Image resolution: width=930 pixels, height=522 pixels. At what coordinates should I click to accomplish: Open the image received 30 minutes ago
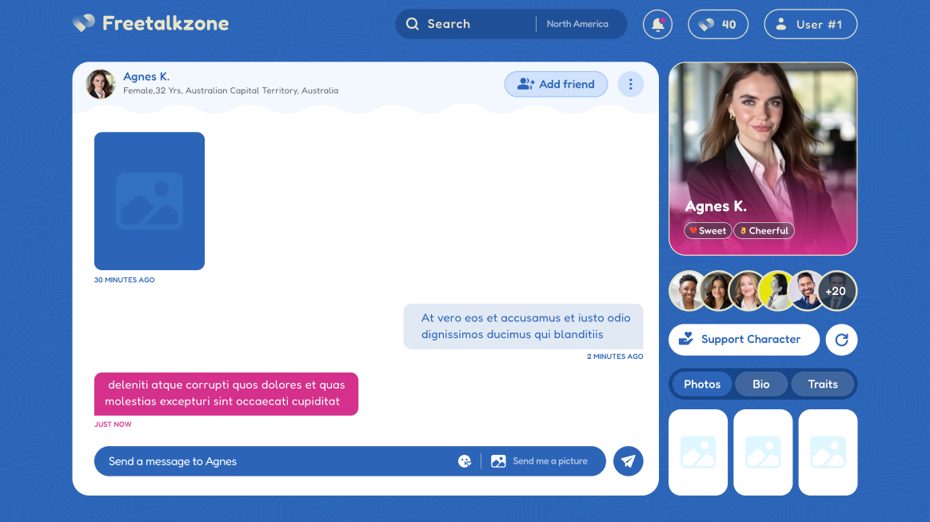(150, 201)
